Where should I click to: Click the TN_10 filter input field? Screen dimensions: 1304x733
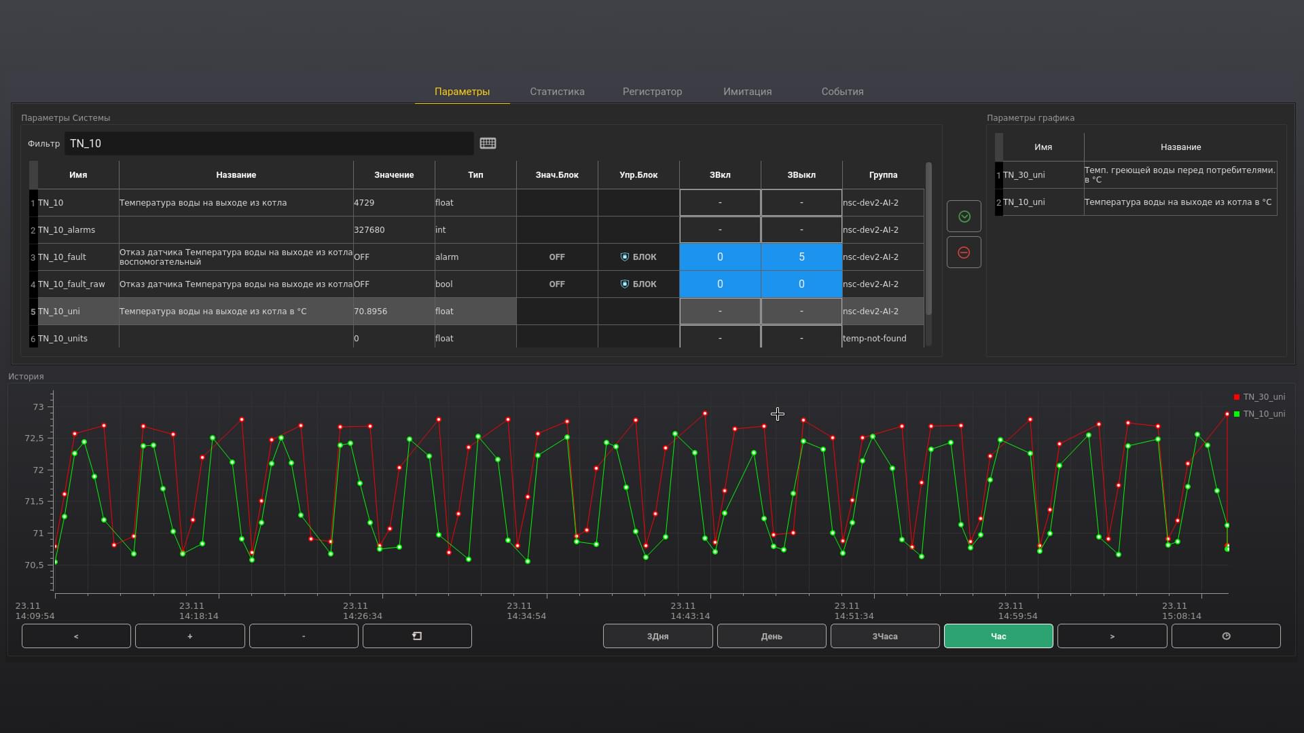point(269,143)
